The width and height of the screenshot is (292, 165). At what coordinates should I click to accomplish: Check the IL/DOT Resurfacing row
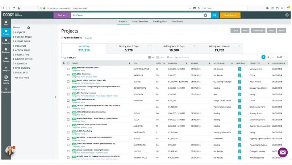68,132
